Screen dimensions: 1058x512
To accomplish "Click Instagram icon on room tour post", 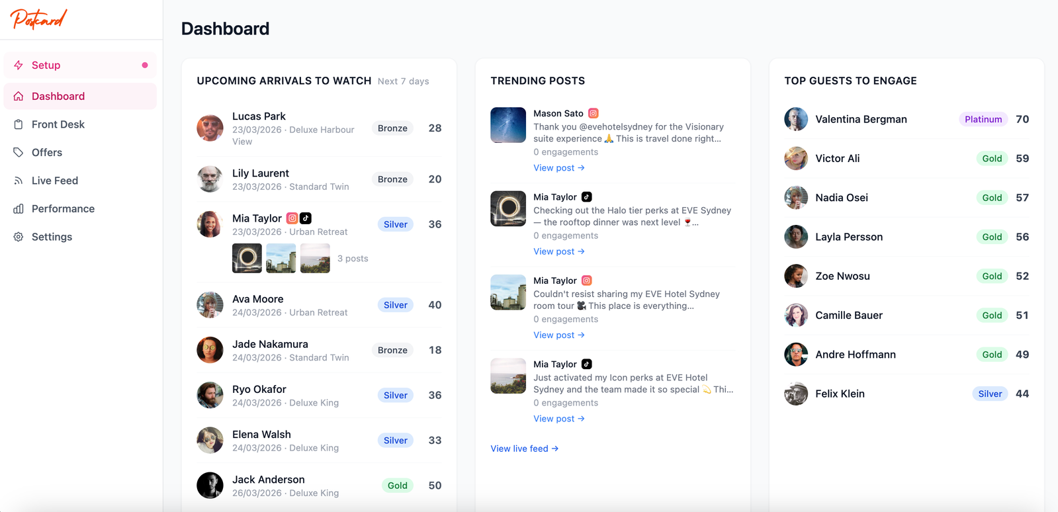I will coord(586,280).
